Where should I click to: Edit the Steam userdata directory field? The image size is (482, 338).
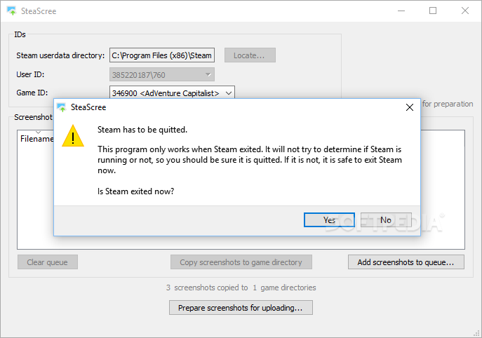(162, 55)
